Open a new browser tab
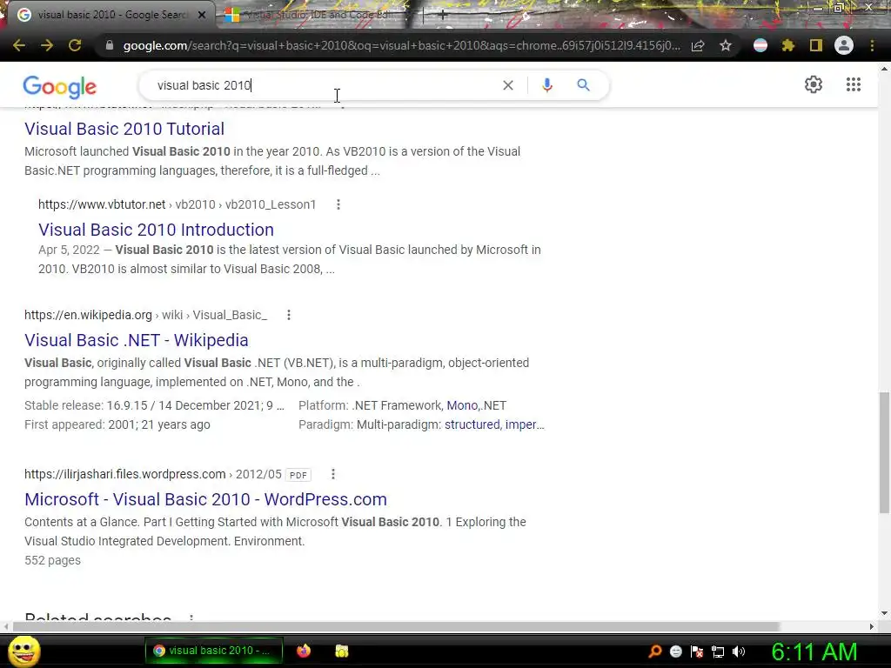 pos(443,16)
